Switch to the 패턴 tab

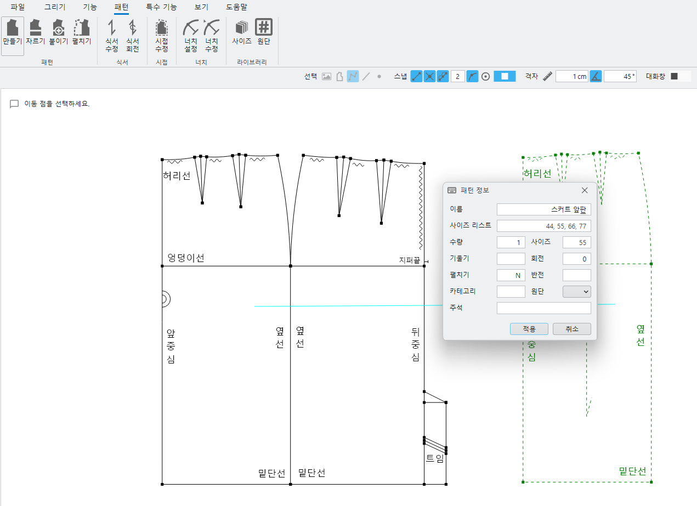coord(121,7)
